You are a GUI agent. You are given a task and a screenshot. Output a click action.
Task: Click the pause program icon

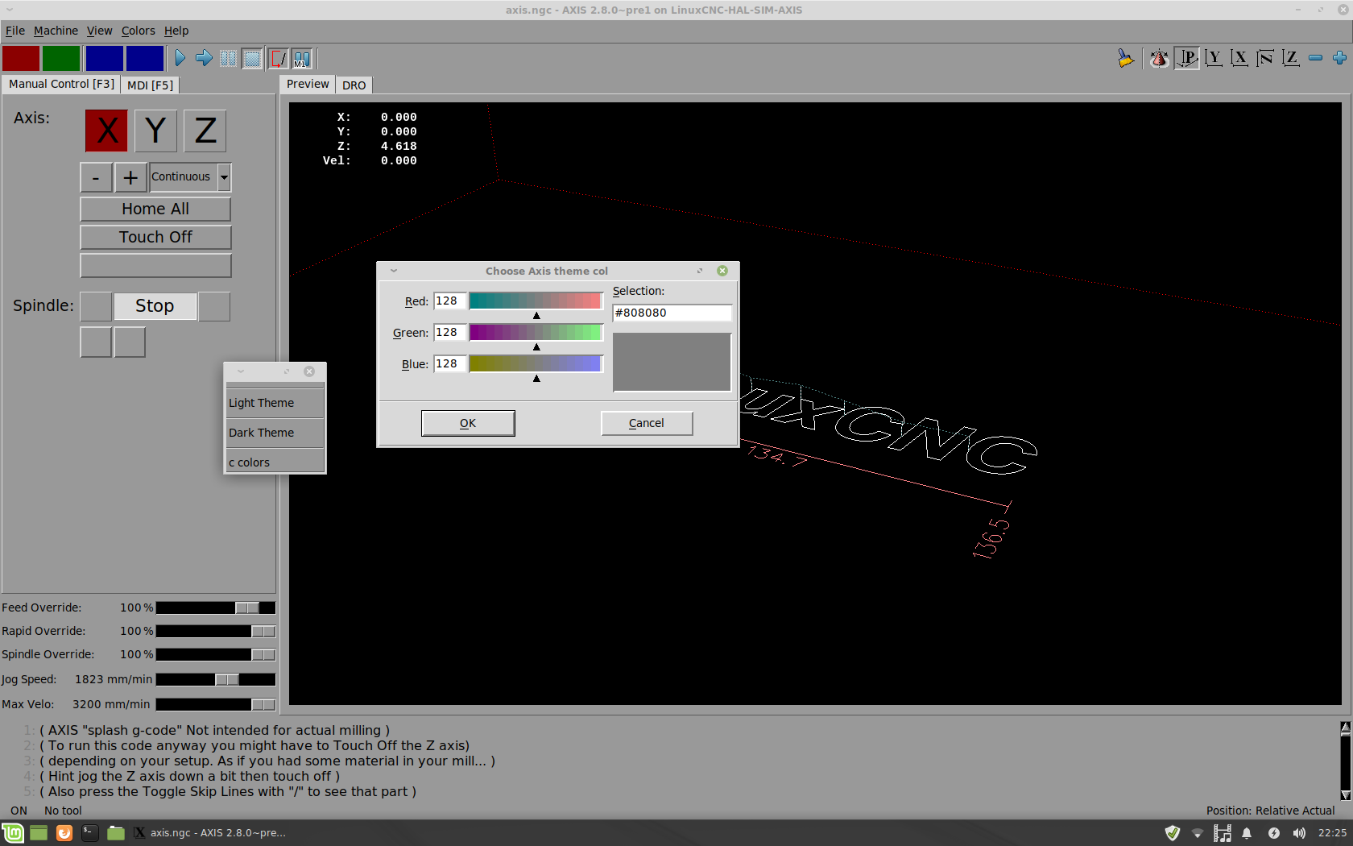[x=228, y=58]
